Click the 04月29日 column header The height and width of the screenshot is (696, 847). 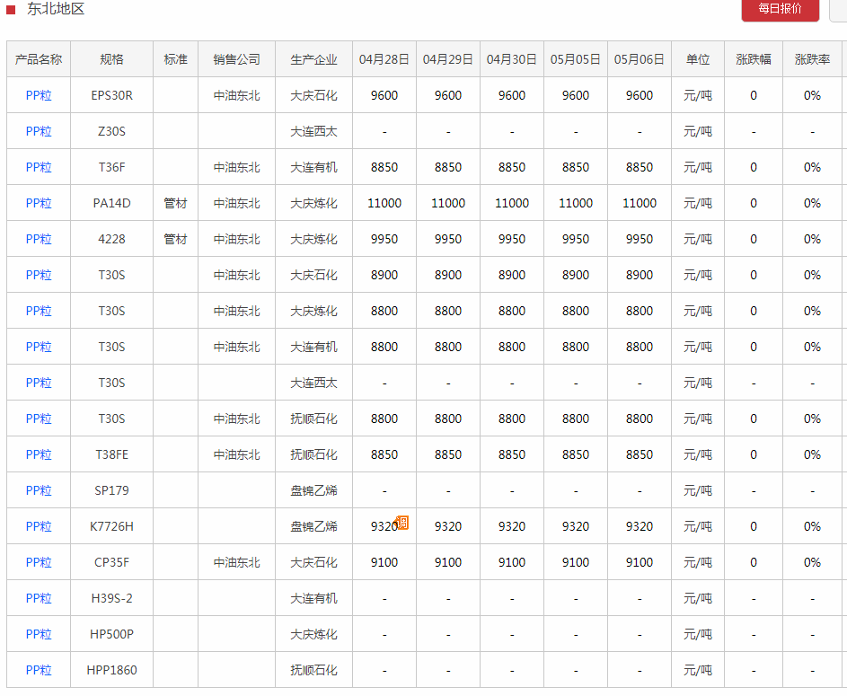click(x=448, y=59)
